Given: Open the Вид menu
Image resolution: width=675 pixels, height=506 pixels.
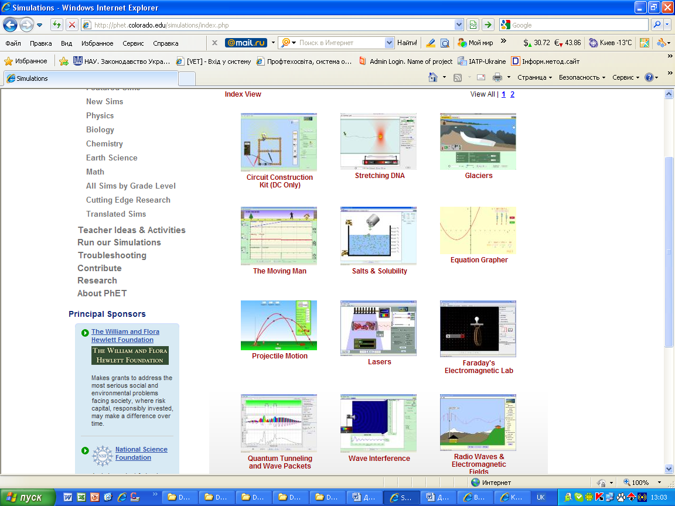Looking at the screenshot, I should pyautogui.click(x=66, y=43).
